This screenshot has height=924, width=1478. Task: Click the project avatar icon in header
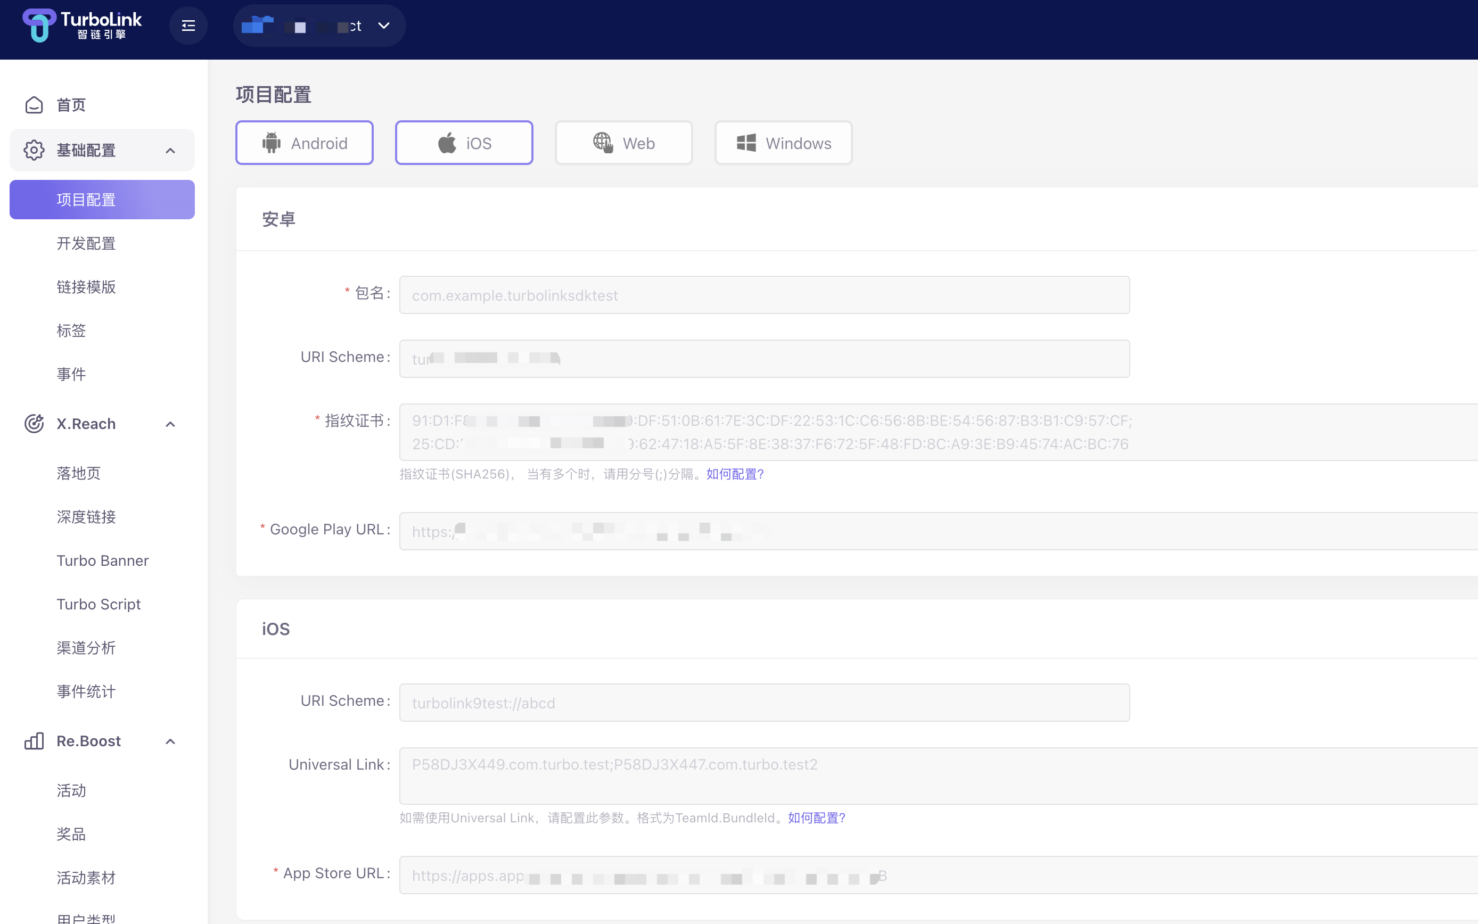257,26
